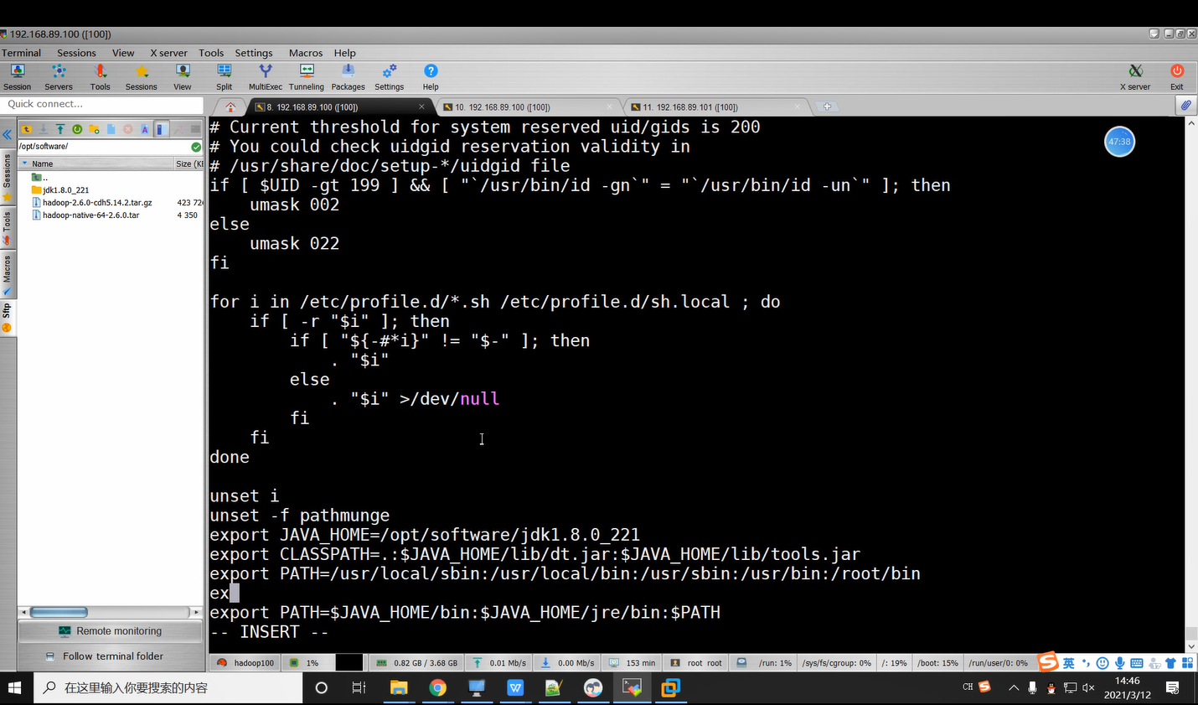The height and width of the screenshot is (705, 1198).
Task: Click the 0.82 GB / 3.68 GB memory status
Action: [416, 662]
